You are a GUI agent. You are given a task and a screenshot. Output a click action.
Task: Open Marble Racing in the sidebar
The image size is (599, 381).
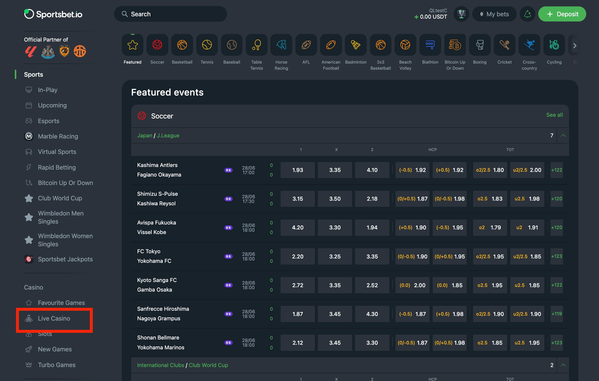58,136
